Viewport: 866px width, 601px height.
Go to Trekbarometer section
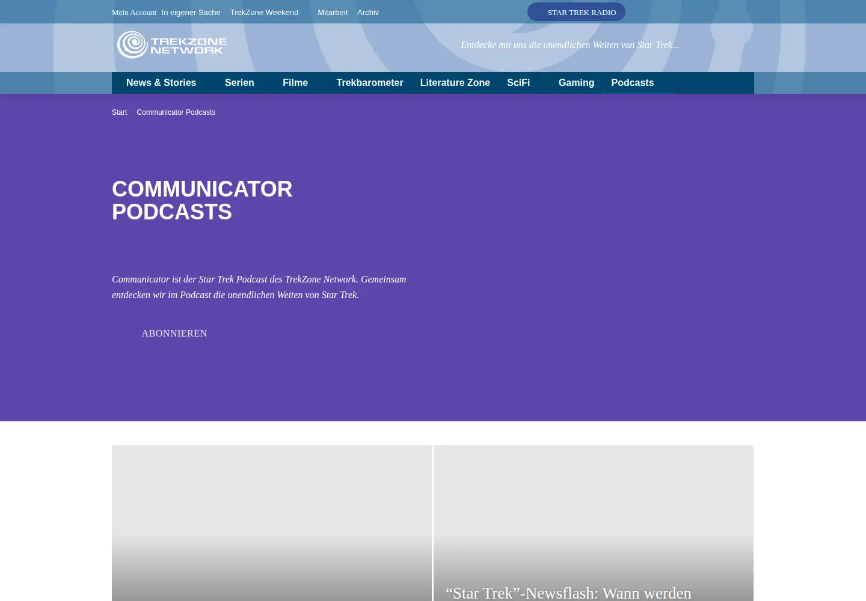pos(370,83)
